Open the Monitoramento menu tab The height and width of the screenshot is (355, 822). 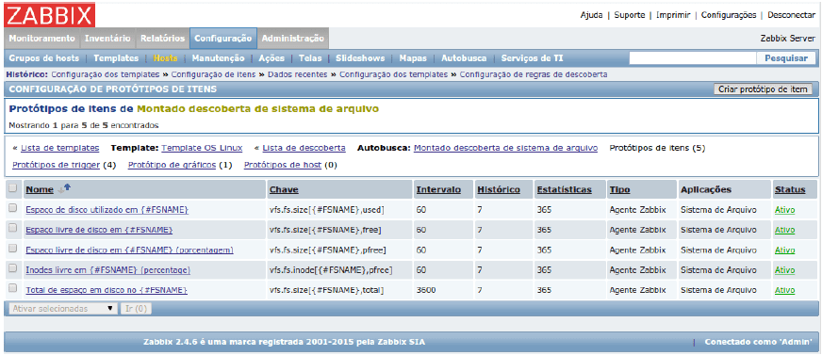[41, 39]
